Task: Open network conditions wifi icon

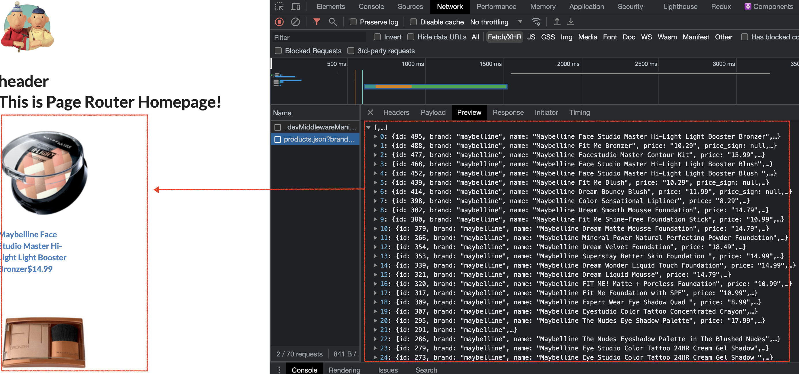Action: pos(536,22)
